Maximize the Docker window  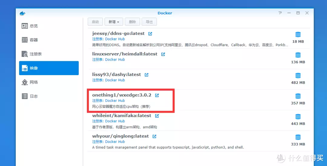coord(298,13)
